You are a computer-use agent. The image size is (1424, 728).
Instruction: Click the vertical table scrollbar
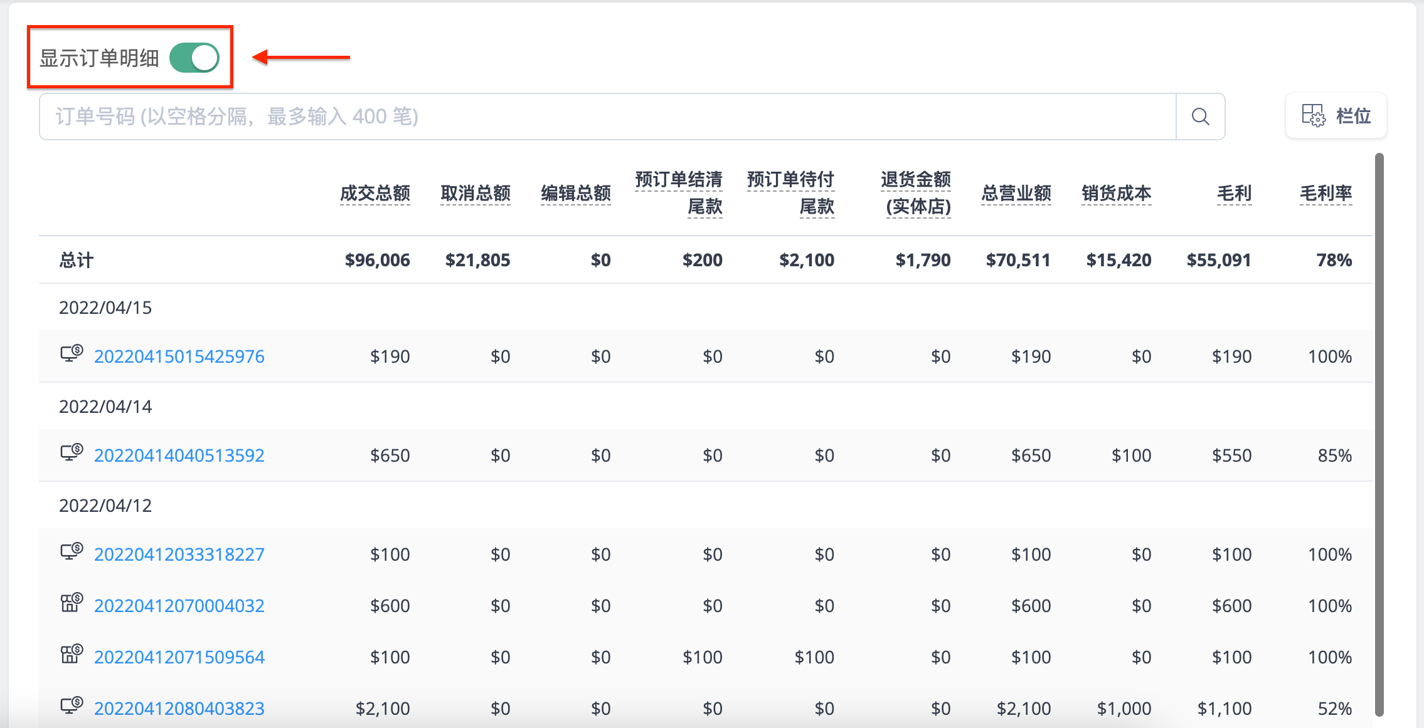1379,434
